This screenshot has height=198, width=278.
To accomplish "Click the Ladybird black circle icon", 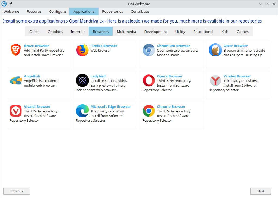I will (82, 80).
